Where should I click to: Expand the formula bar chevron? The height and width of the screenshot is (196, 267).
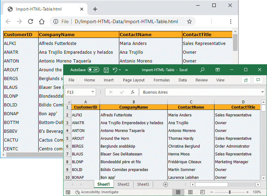(x=262, y=92)
